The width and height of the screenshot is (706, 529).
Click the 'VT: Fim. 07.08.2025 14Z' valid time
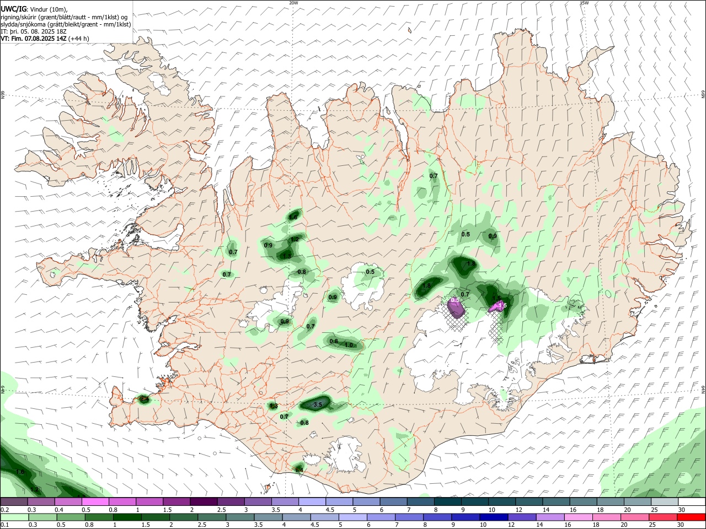pos(34,39)
